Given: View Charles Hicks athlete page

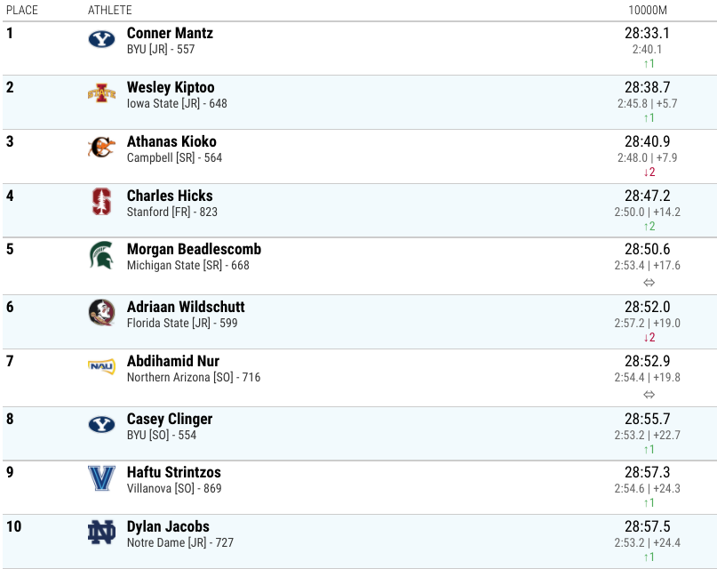Looking at the screenshot, I should point(170,196).
